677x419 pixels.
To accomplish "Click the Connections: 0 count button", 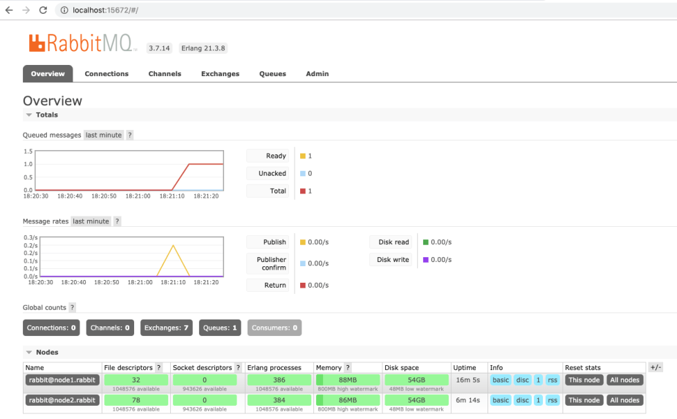I will pyautogui.click(x=51, y=328).
